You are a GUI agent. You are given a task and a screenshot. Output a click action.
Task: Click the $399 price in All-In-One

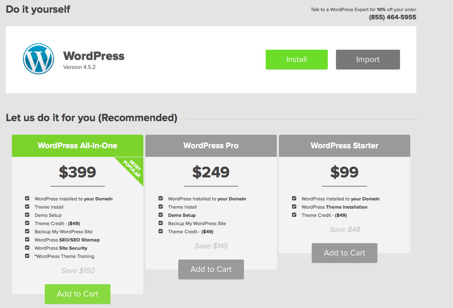78,172
